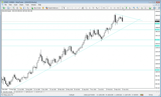The width and height of the screenshot is (161, 97).
Task: Select the Text 'A' tool
Action: coord(90,8)
